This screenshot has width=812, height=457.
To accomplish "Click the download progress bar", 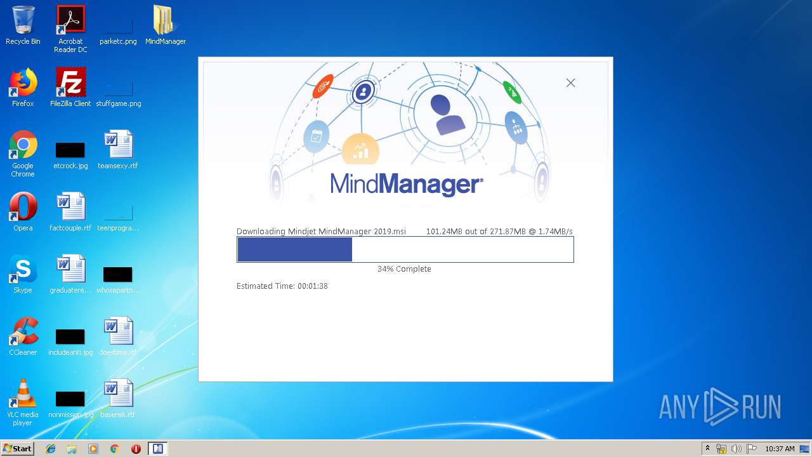I will coord(405,249).
